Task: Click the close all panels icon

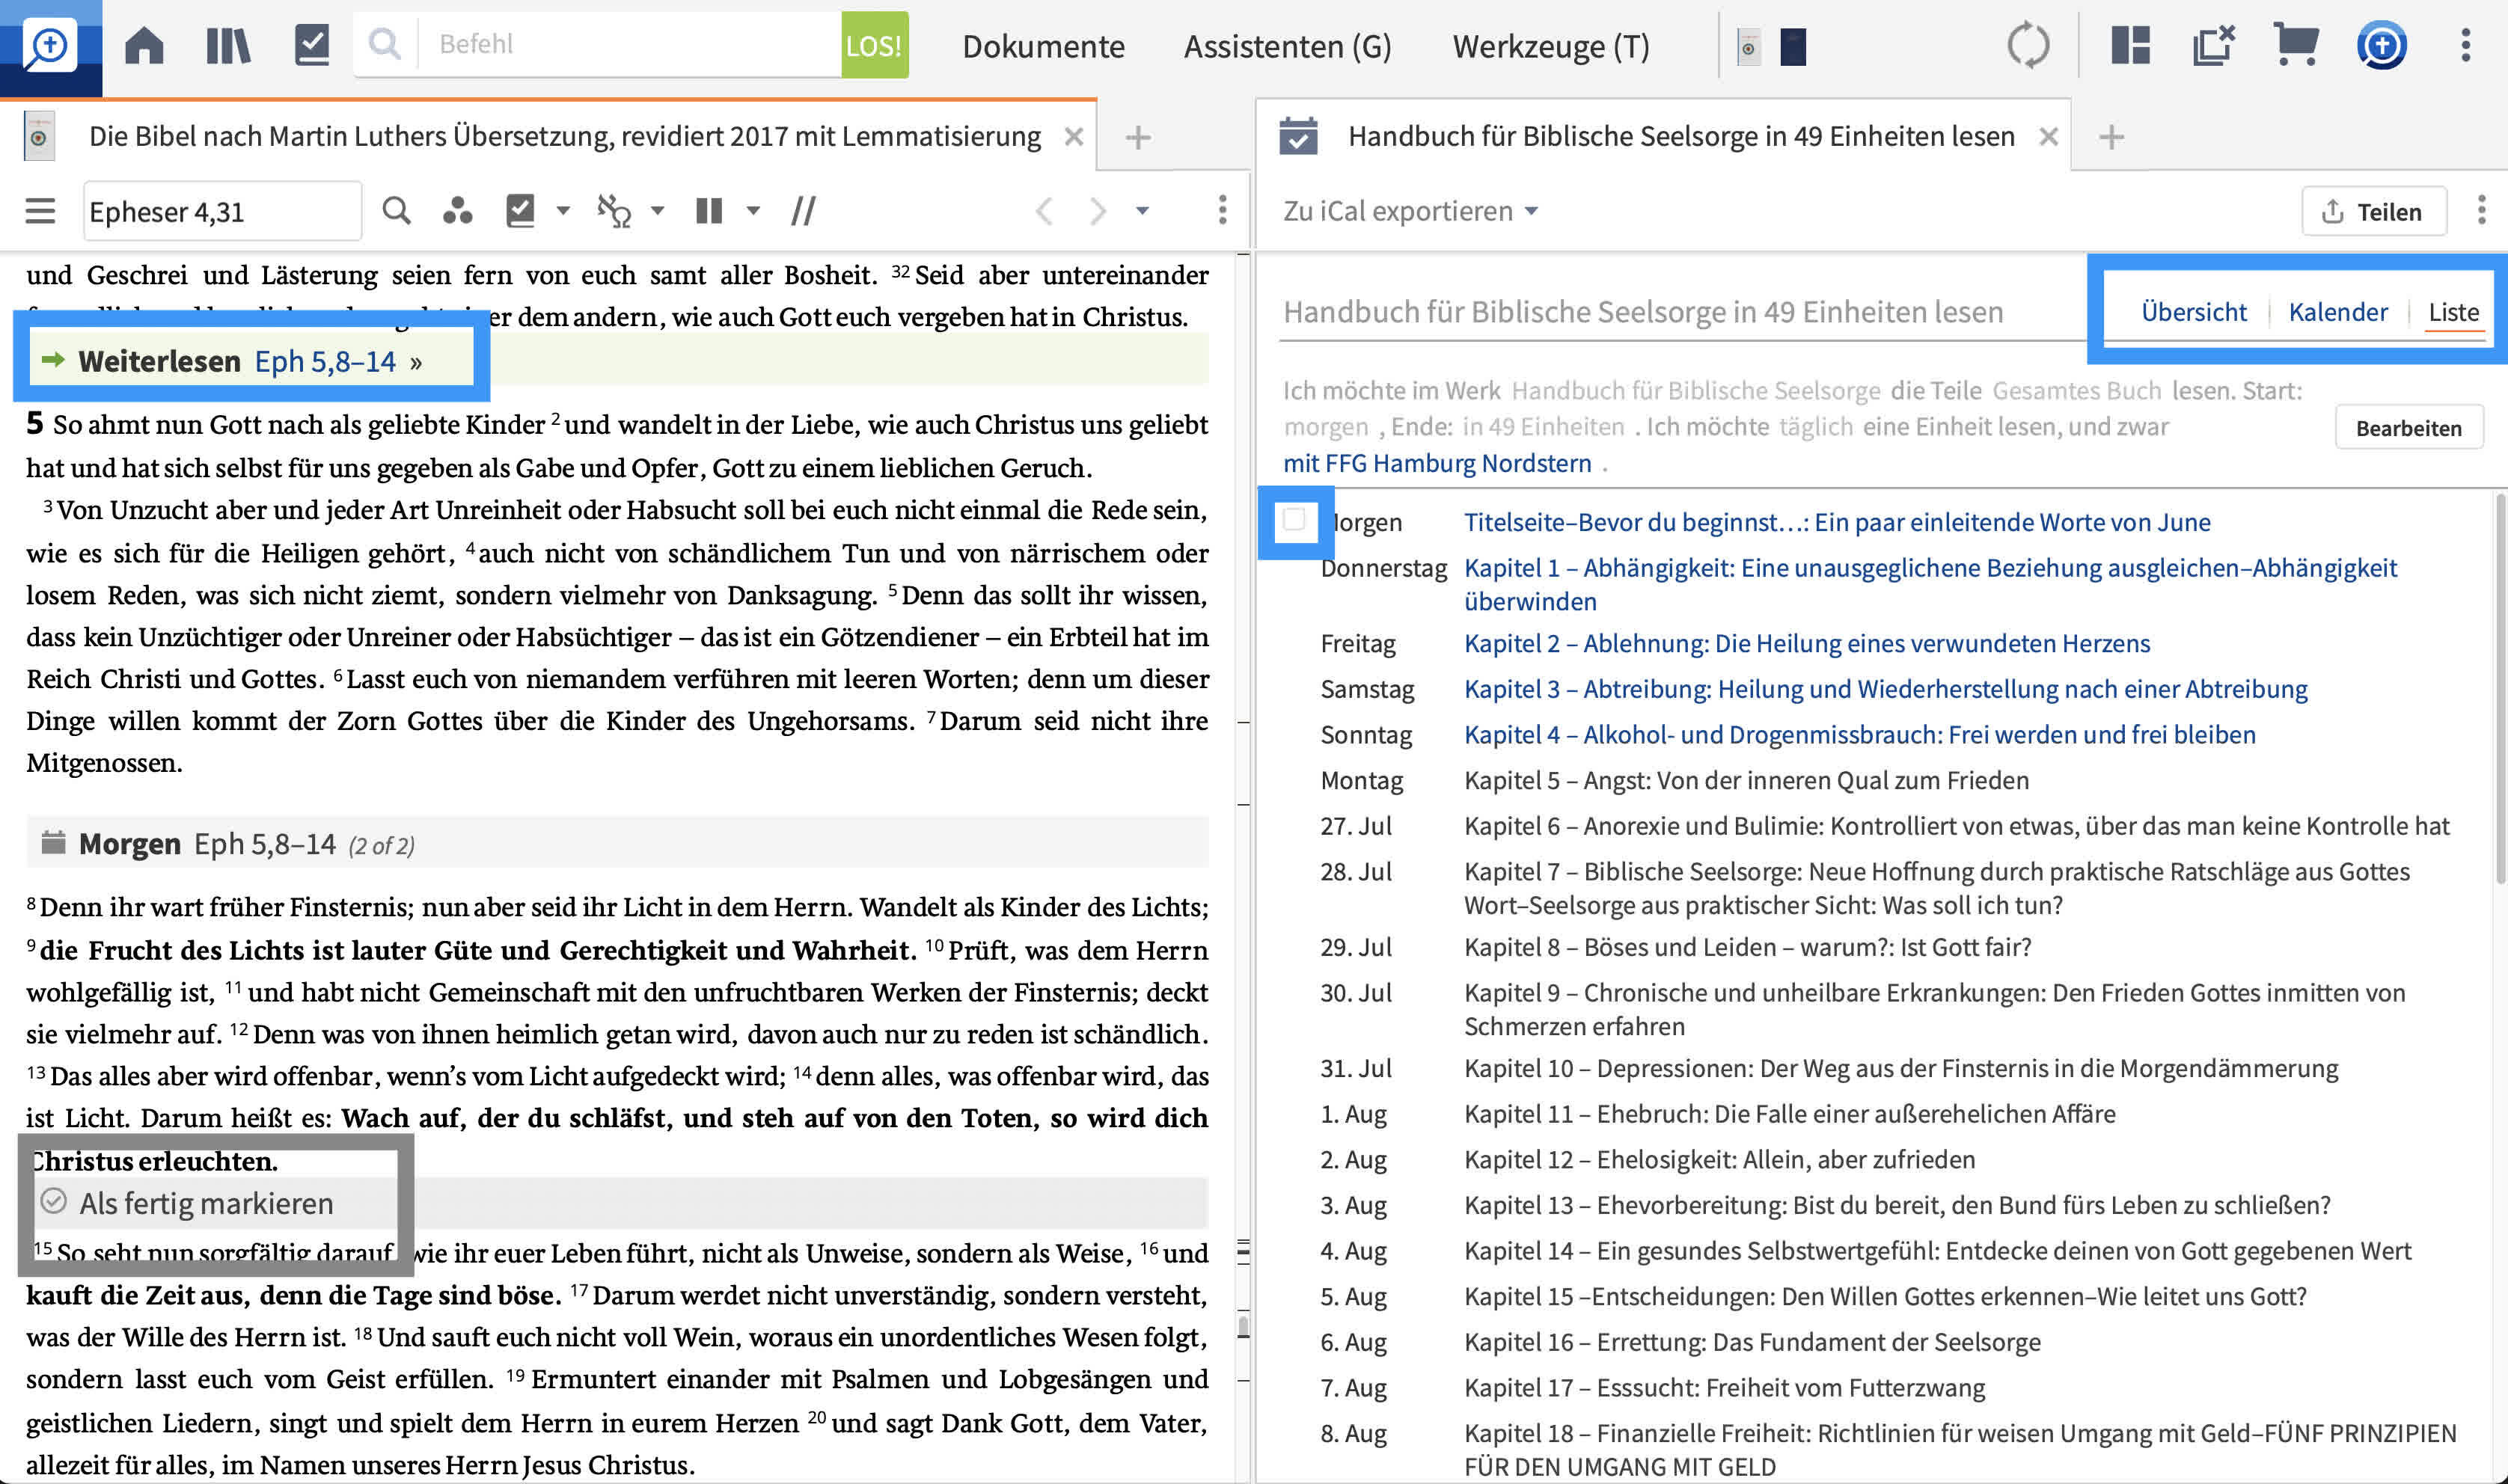Action: tap(2213, 46)
